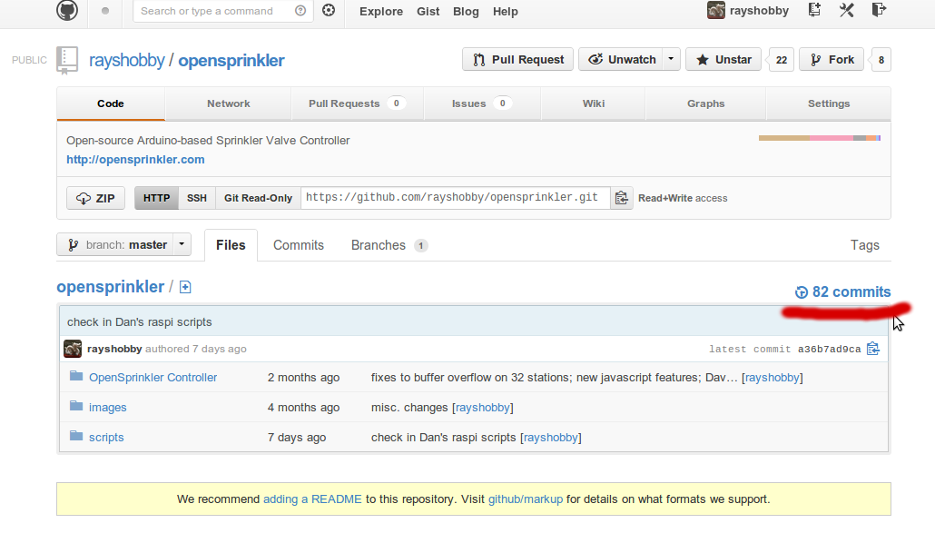Click the create new repository icon

[x=814, y=10]
